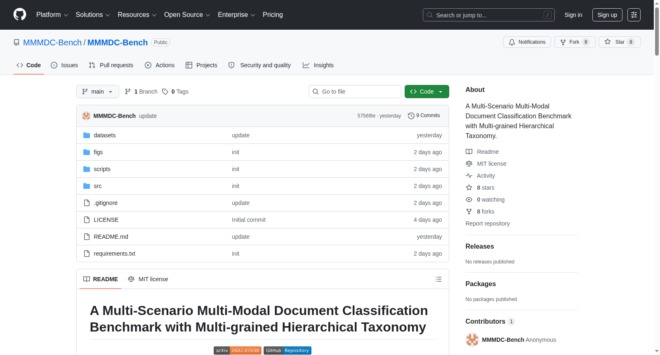Click the Notifications bell button
Screen dimensions: 660x355
click(x=527, y=42)
